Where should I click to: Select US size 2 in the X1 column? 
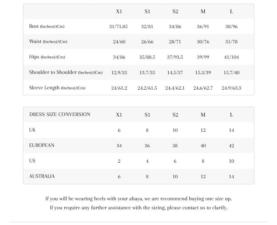(x=119, y=161)
